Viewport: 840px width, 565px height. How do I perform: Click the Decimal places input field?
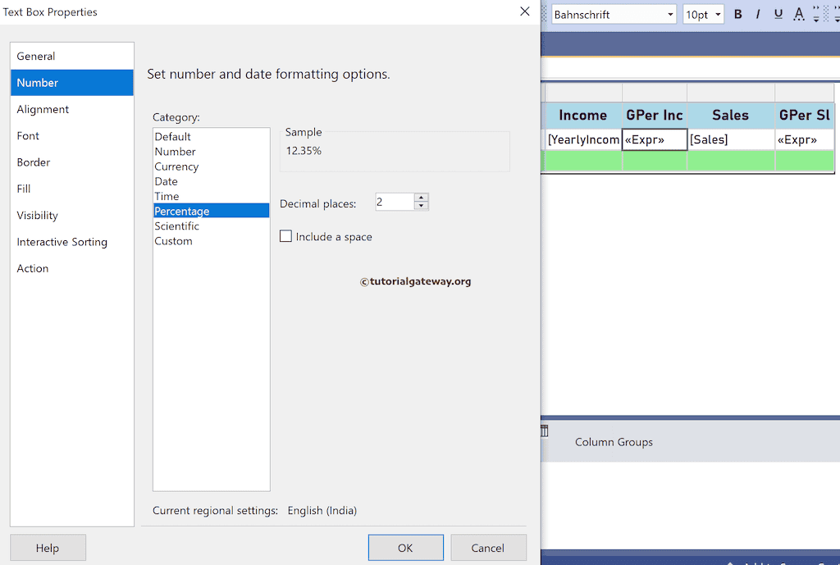pos(395,202)
